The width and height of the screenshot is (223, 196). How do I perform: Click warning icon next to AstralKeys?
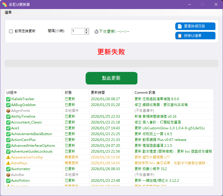[8, 163]
